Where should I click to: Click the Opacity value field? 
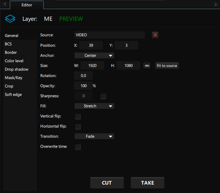tap(83, 86)
